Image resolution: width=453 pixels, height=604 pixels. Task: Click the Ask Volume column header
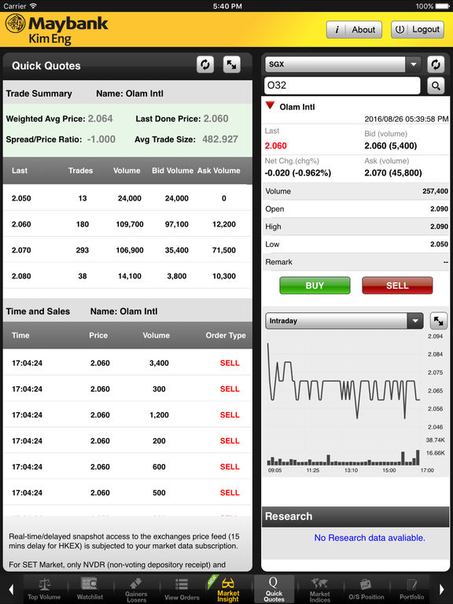219,171
